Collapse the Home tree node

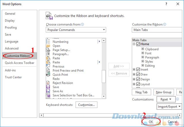(x=134, y=44)
